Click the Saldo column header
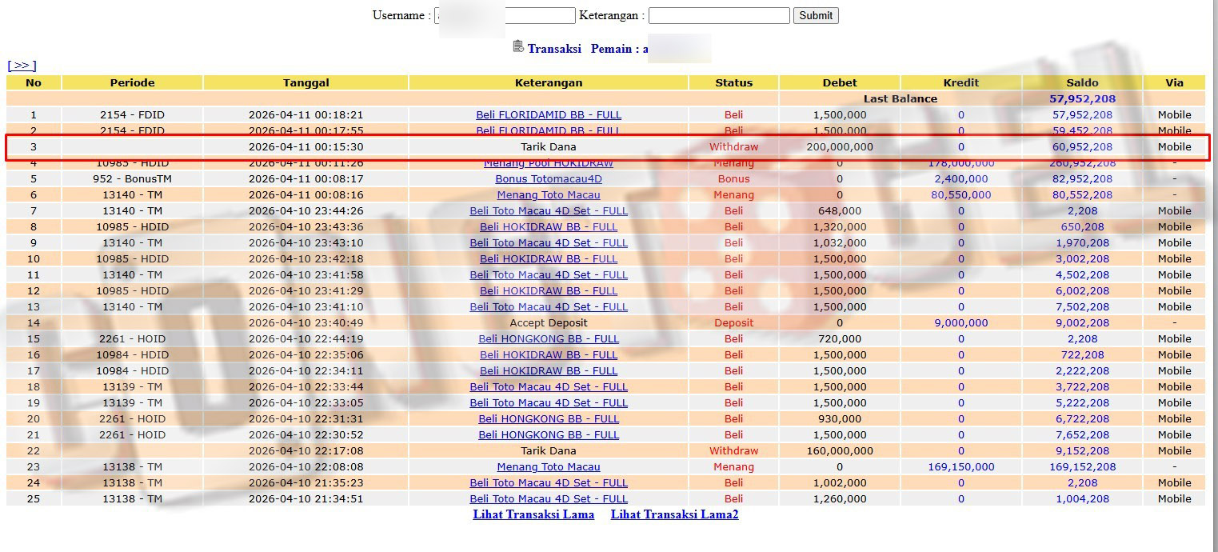Image resolution: width=1218 pixels, height=552 pixels. (1082, 82)
